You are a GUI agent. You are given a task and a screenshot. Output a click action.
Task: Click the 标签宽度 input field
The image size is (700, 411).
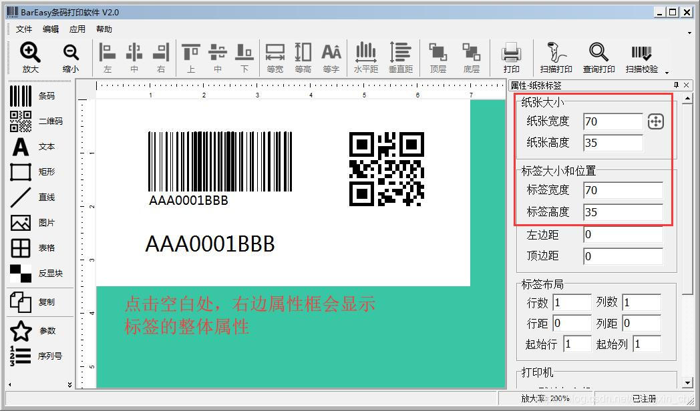(x=623, y=190)
